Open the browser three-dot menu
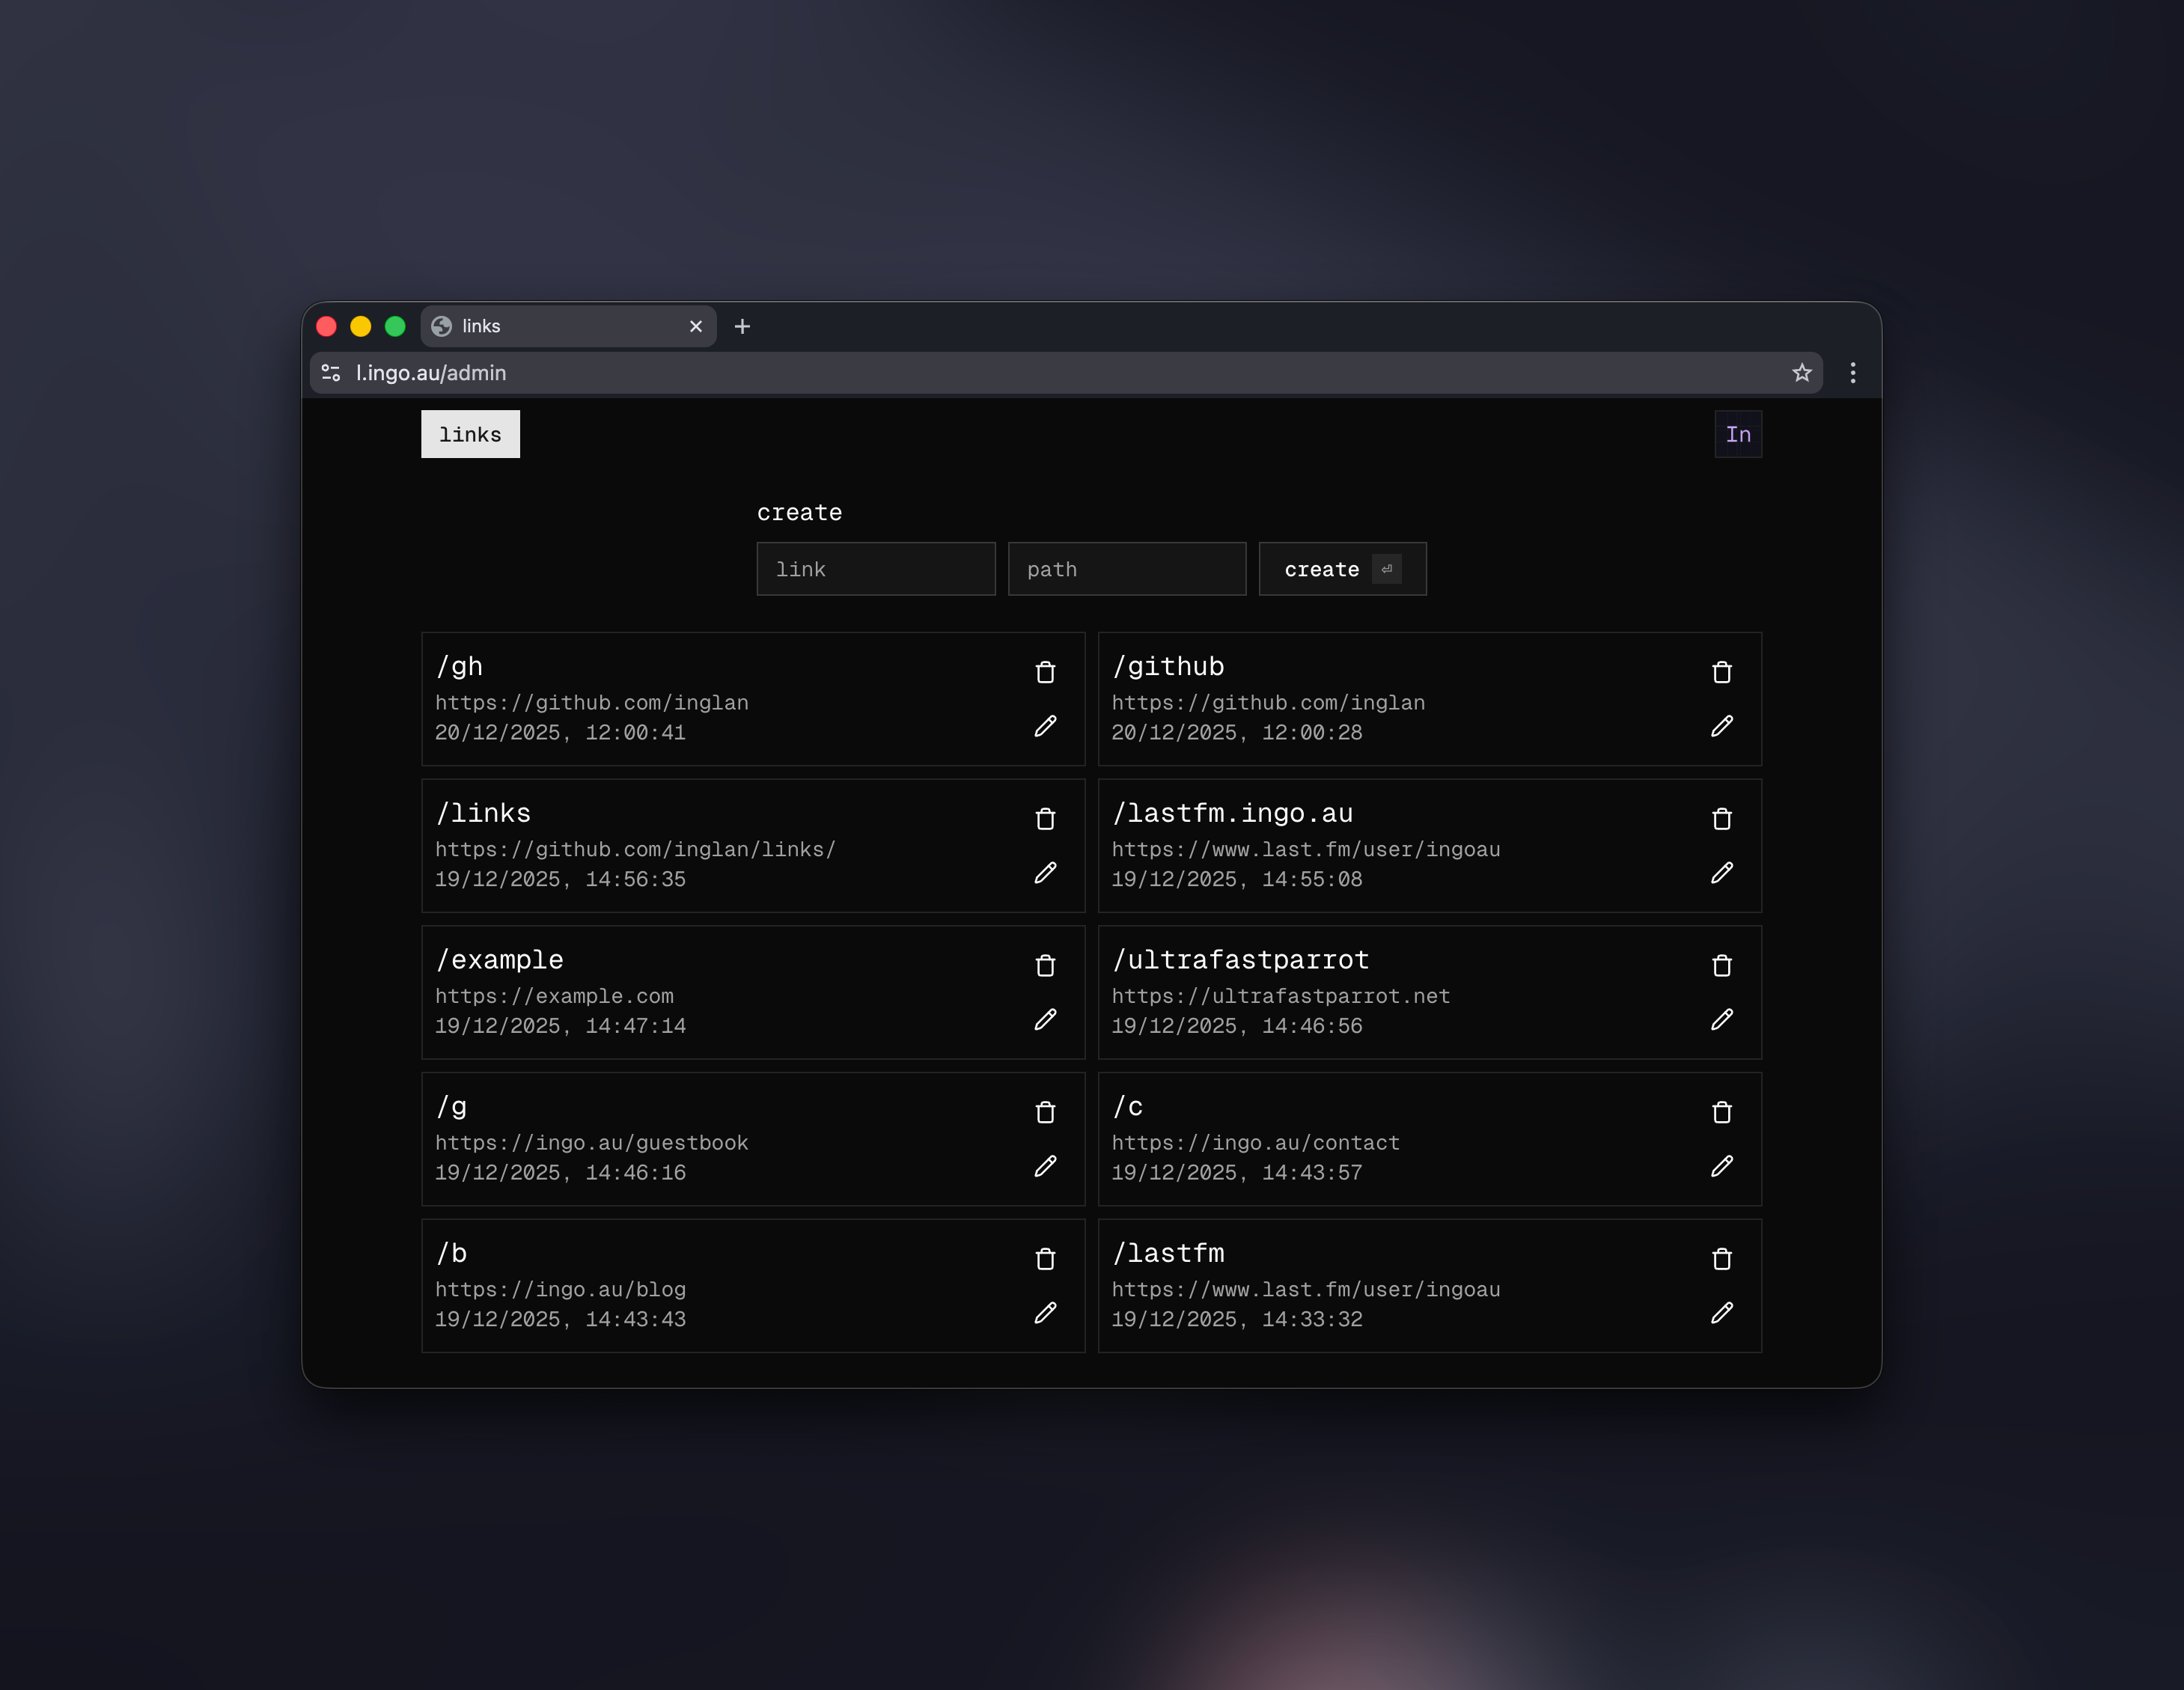 pyautogui.click(x=1852, y=373)
